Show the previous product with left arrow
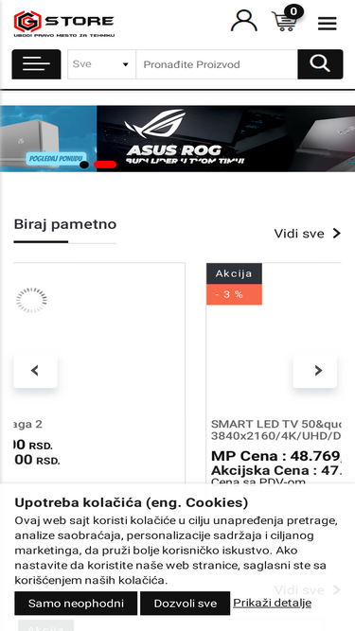This screenshot has height=631, width=355. tap(35, 370)
